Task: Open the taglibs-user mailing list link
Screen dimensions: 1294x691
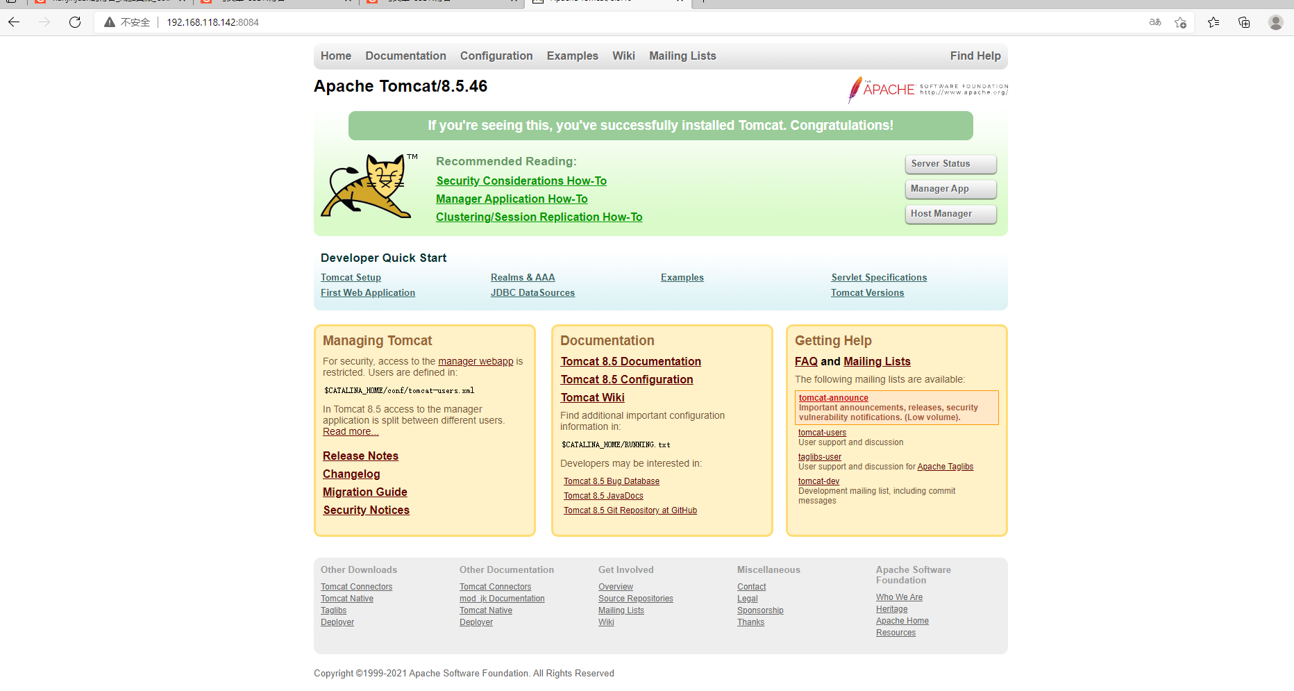Action: (820, 457)
